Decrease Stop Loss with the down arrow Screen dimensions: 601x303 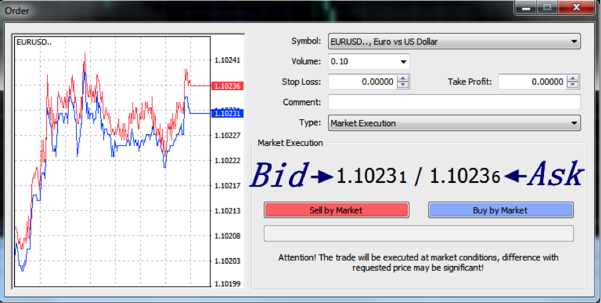click(404, 86)
